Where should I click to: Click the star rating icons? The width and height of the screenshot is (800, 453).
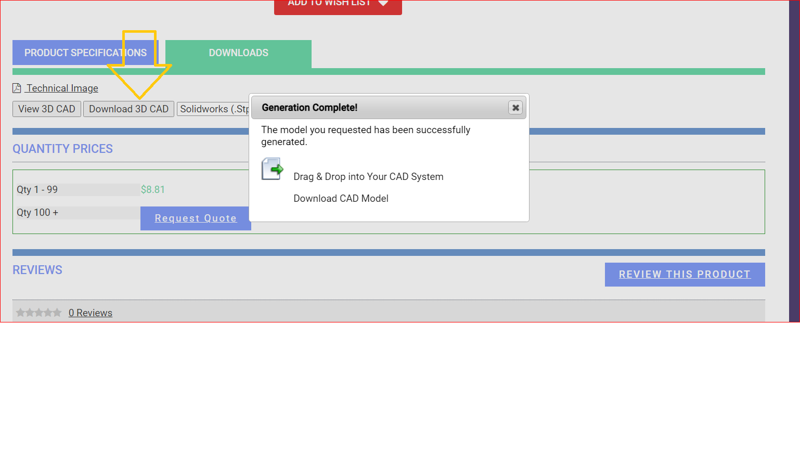[38, 313]
